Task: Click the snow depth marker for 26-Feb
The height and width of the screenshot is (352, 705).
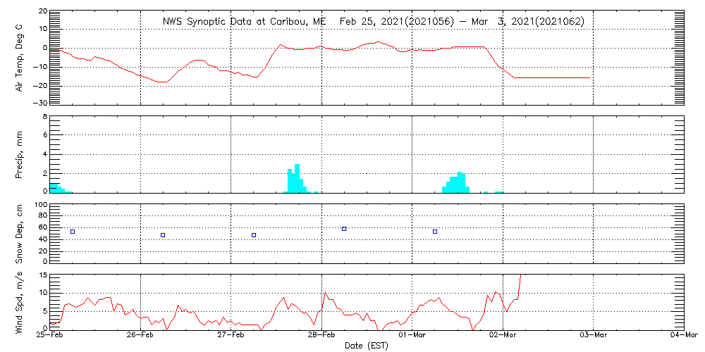Action: click(163, 235)
